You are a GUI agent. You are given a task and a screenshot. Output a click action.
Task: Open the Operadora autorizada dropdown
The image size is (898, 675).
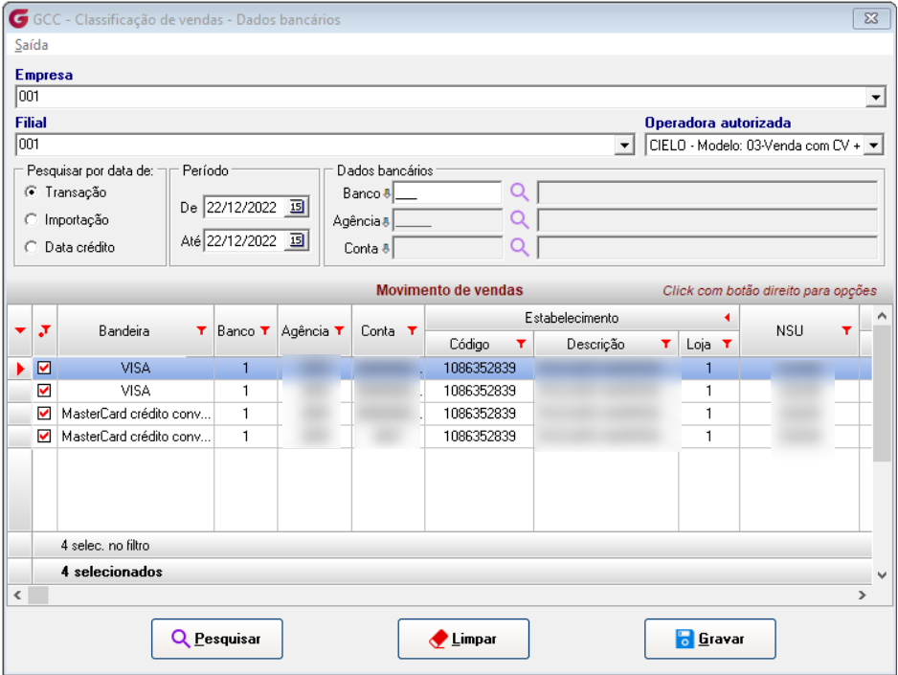click(873, 146)
